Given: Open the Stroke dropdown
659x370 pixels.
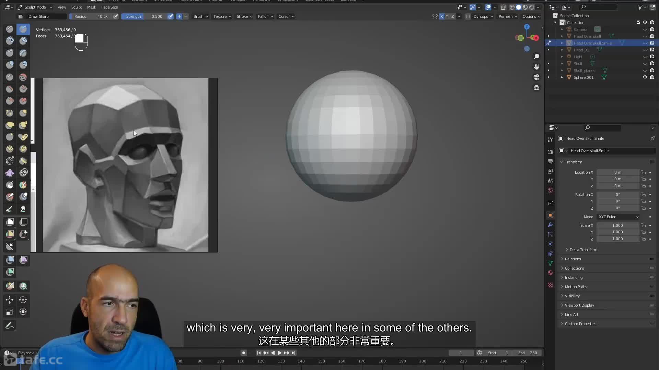Looking at the screenshot, I should [244, 16].
